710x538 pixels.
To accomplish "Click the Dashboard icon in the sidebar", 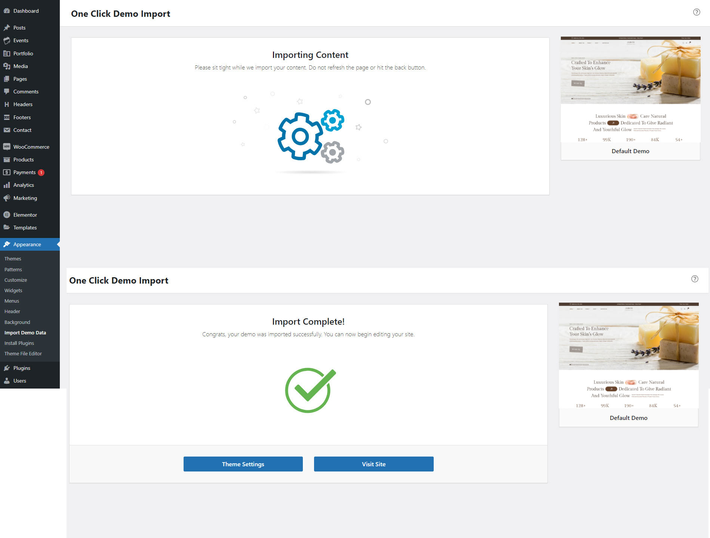I will coord(7,11).
